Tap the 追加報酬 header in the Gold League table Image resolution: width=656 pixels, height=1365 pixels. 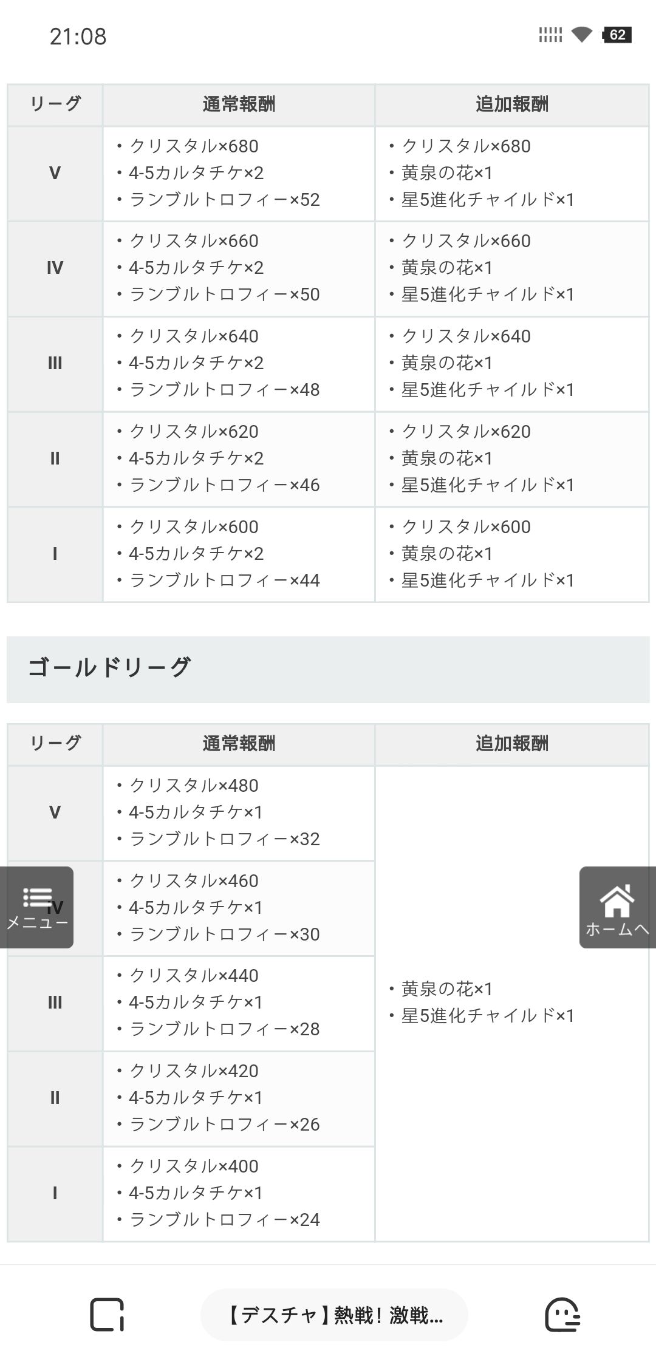click(512, 744)
